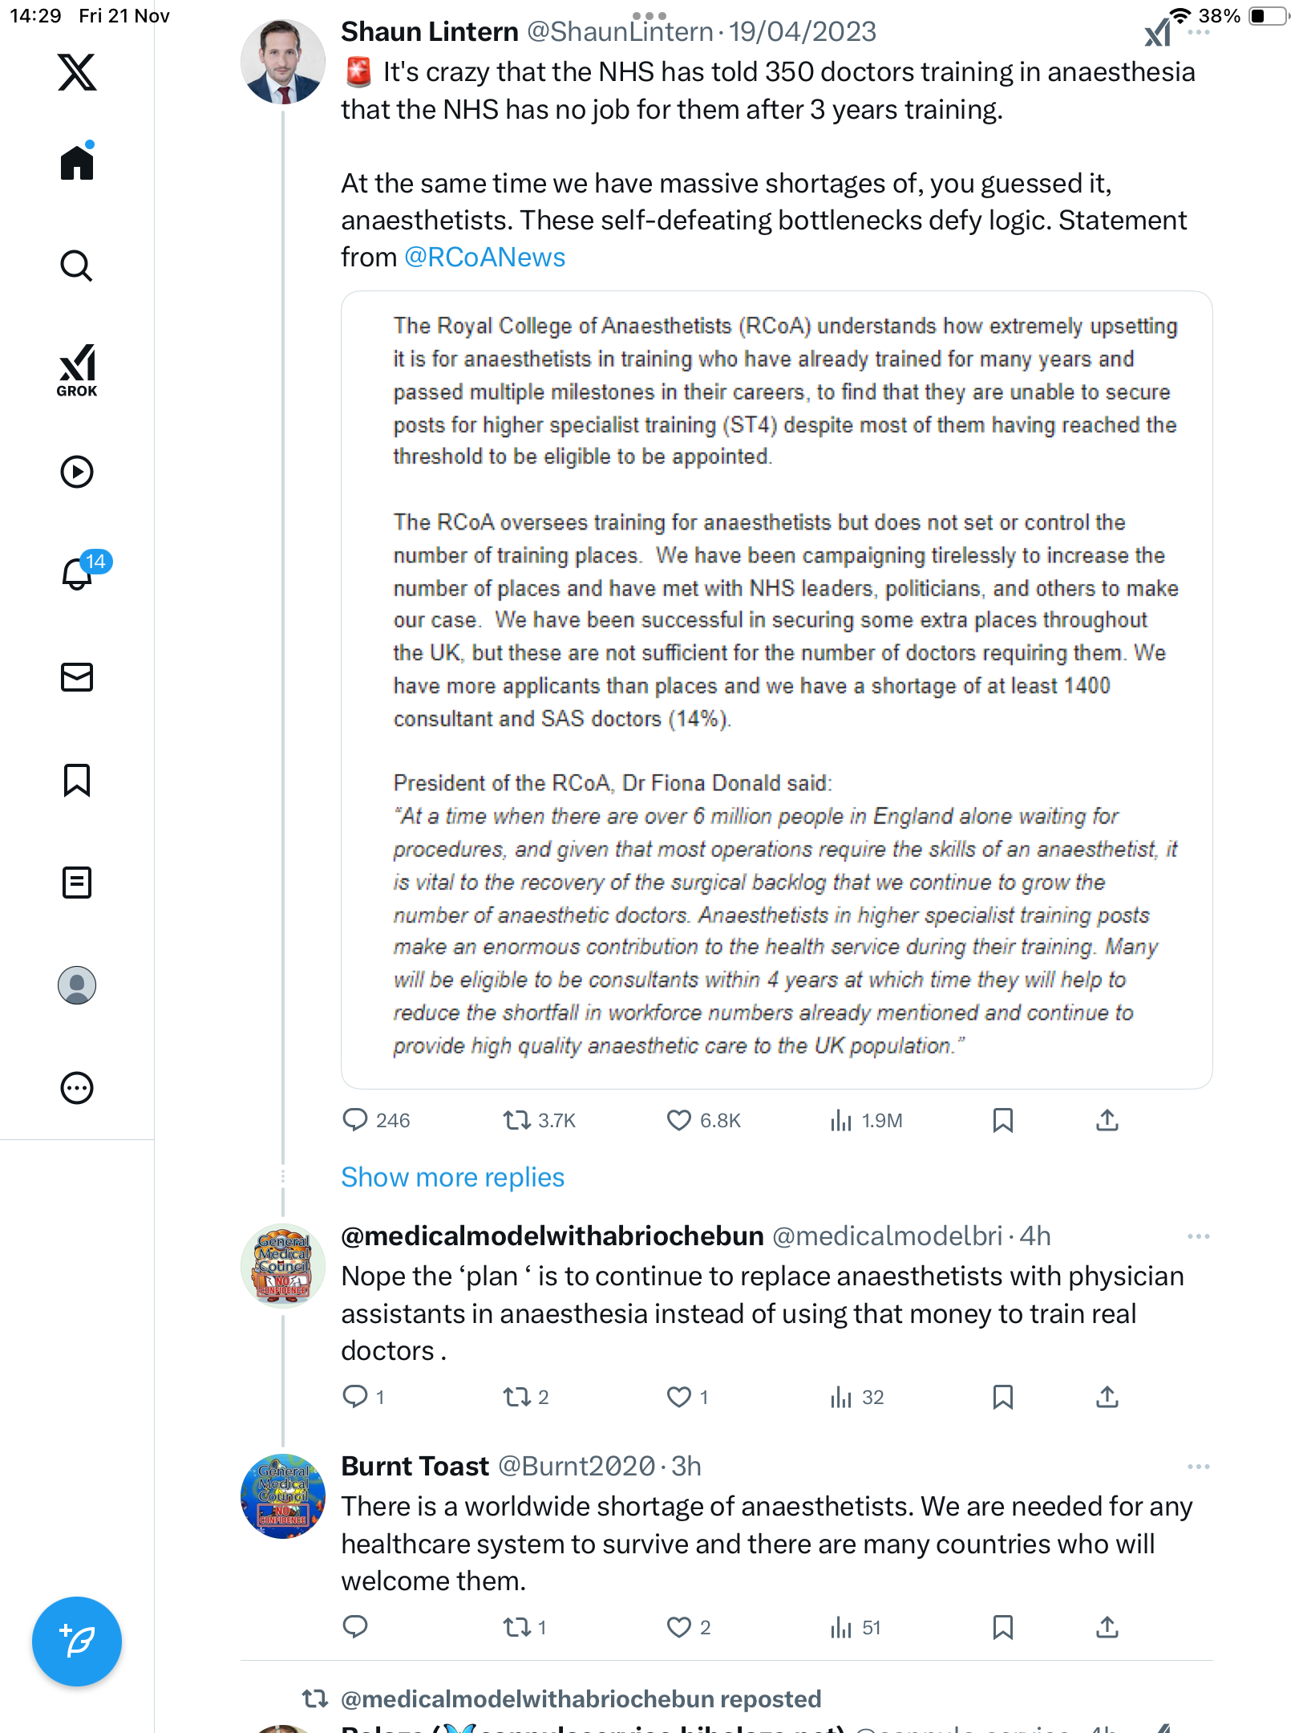1299x1733 pixels.
Task: Tap the compose post button
Action: [77, 1641]
